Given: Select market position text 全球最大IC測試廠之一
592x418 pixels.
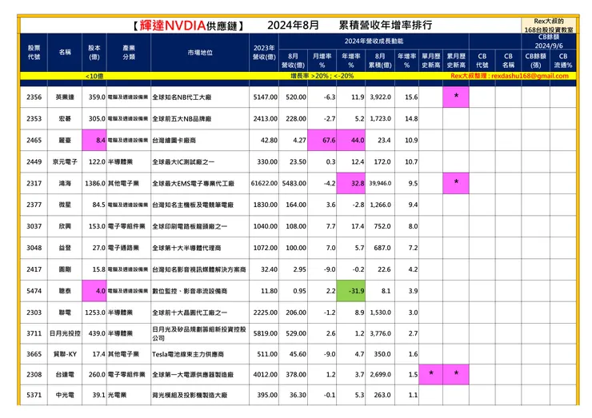Looking at the screenshot, I should coord(183,161).
